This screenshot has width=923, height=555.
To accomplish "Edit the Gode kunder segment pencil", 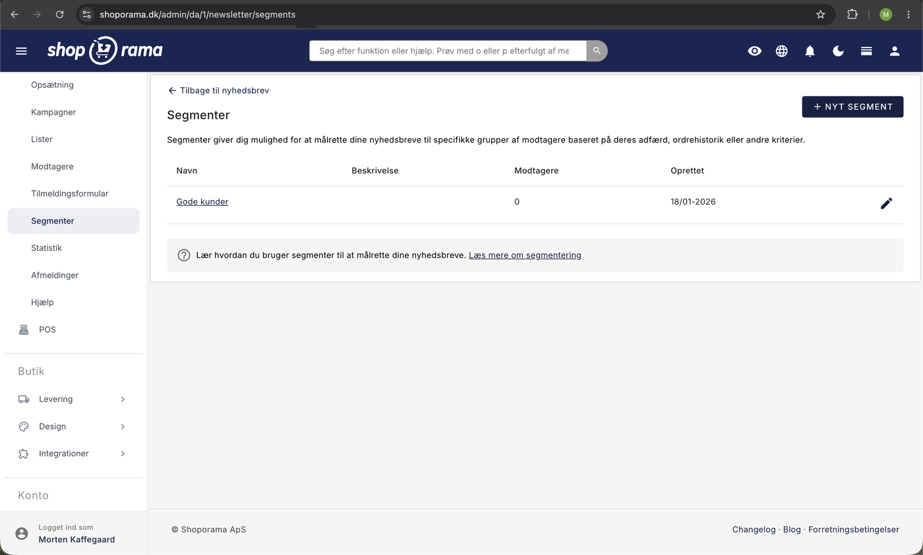I will click(887, 203).
